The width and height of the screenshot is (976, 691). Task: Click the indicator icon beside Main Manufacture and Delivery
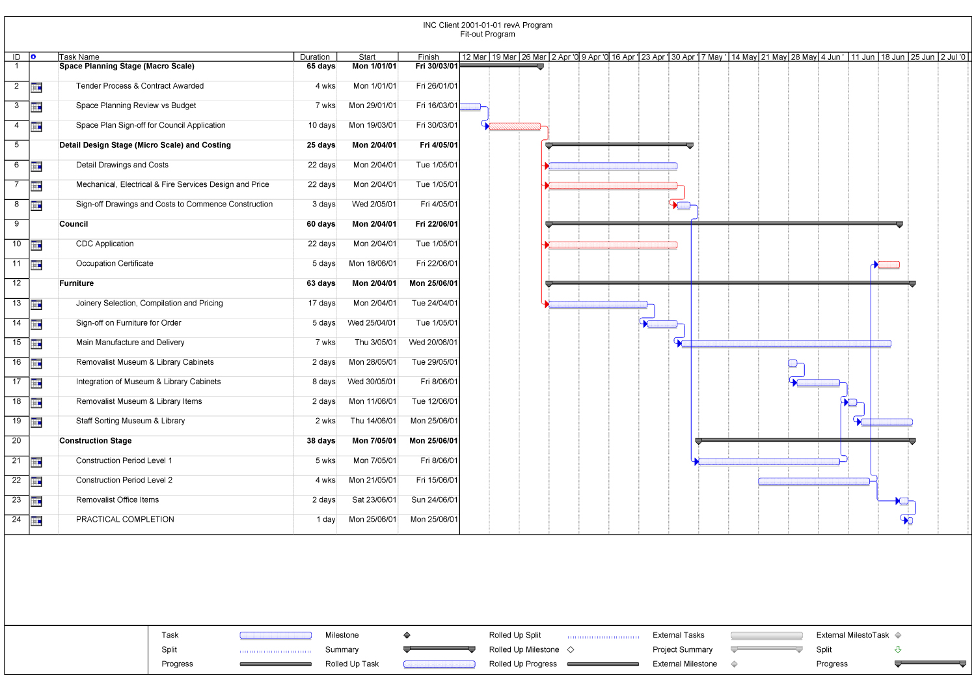pyautogui.click(x=36, y=344)
